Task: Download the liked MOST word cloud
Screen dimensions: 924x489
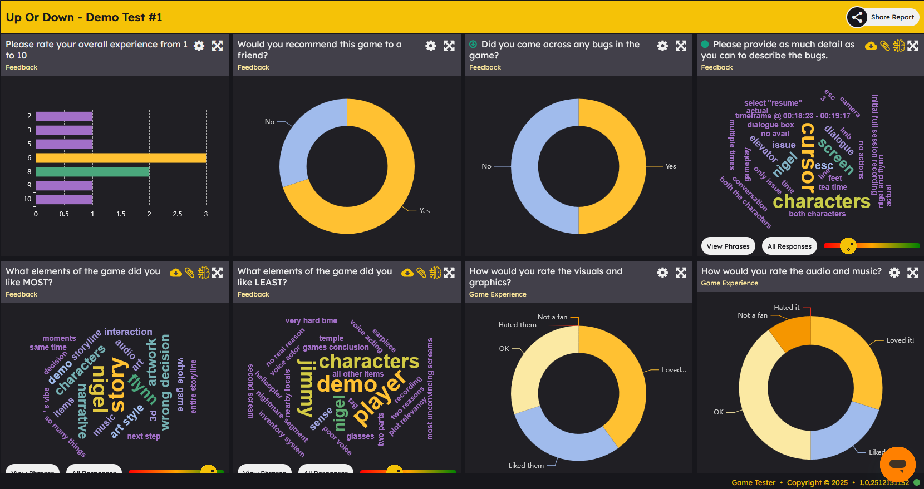Action: coord(176,273)
